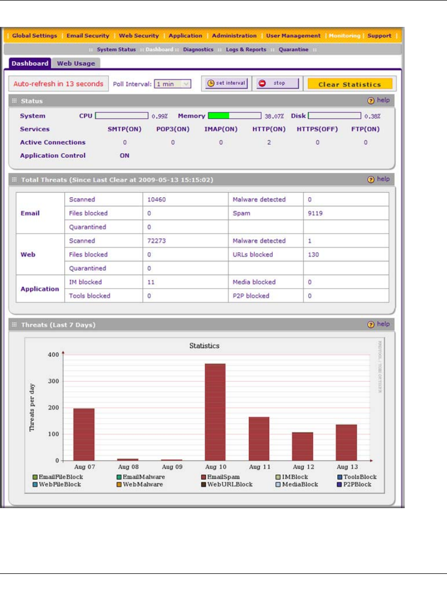447x606 pixels.
Task: Click the Aug 07 chart bar
Action: 84,435
